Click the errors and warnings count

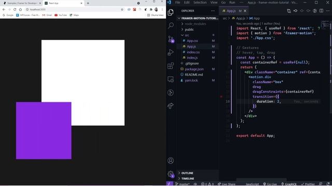208,184
